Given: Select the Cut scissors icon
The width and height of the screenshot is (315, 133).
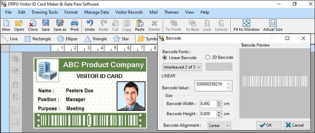Looking at the screenshot, I should pyautogui.click(x=115, y=25).
